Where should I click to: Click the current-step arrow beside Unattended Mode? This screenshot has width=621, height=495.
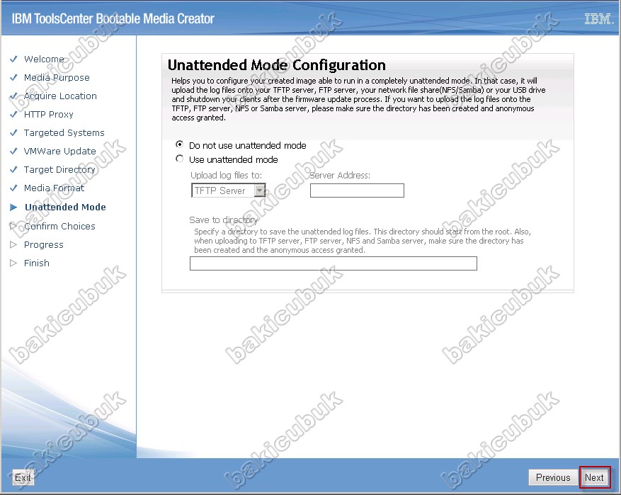[13, 207]
